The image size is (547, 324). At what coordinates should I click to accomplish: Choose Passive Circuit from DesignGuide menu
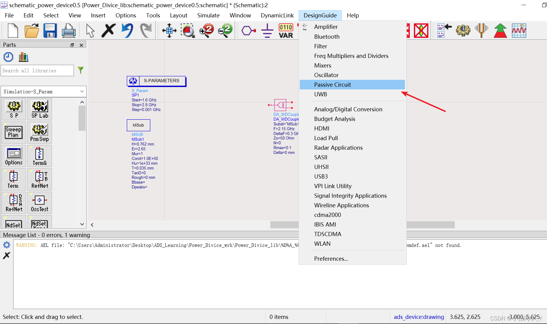pos(352,85)
